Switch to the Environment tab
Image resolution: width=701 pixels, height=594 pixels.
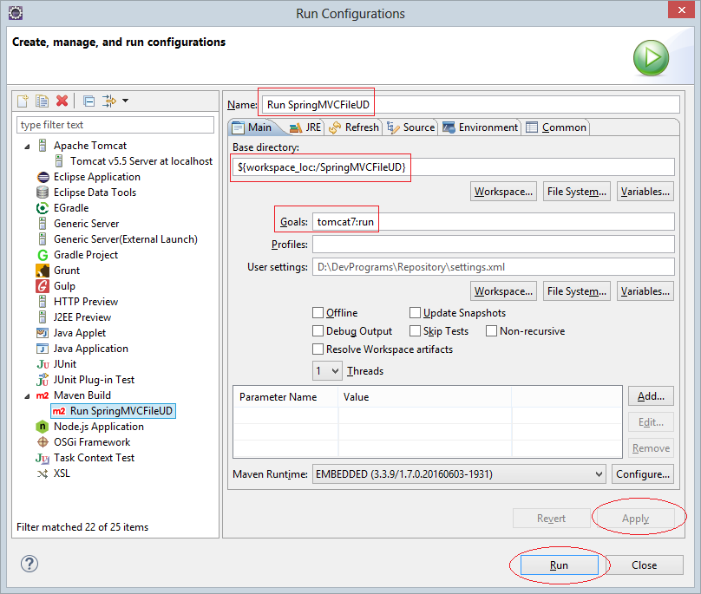(481, 127)
